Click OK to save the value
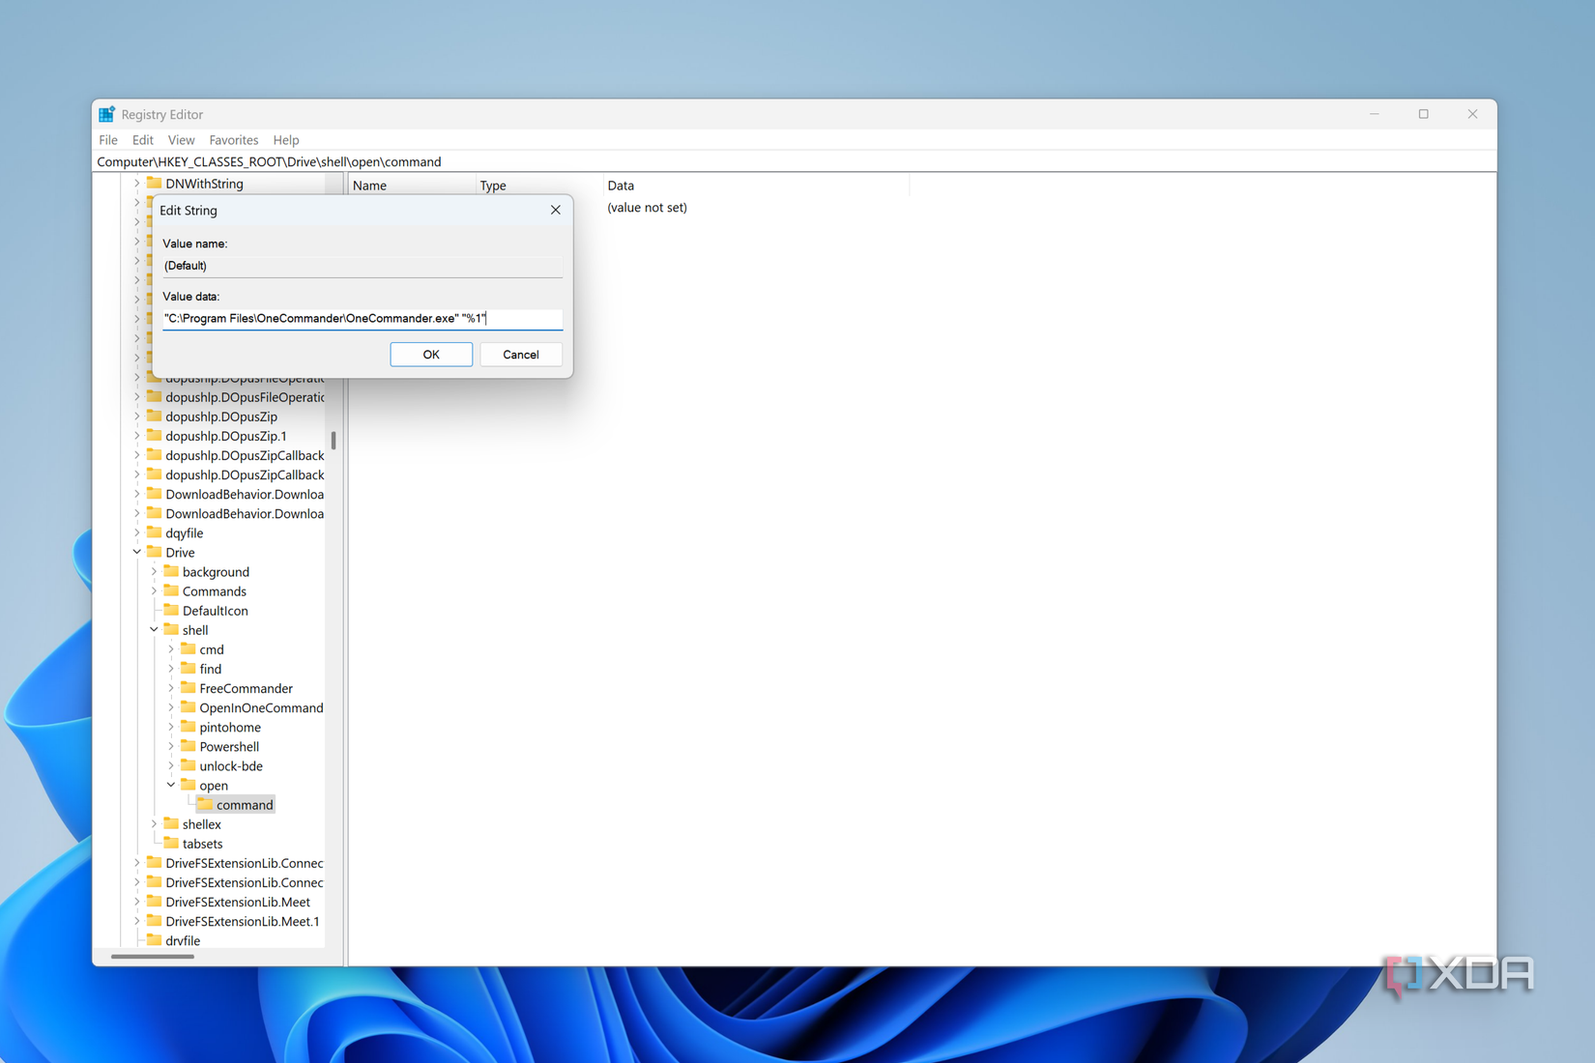This screenshot has height=1063, width=1595. 430,354
